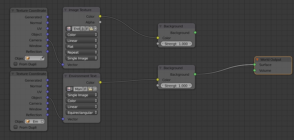This screenshot has width=294, height=140.
Task: Open Linear interpolation dropdown in Image Texture
Action: click(82, 41)
